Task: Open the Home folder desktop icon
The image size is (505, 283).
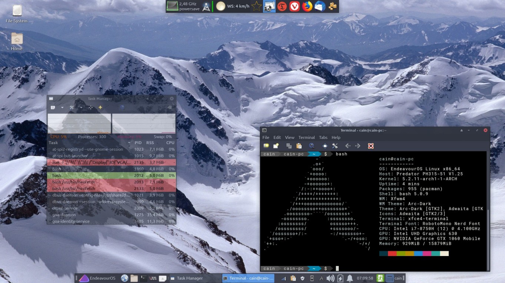Action: tap(17, 41)
